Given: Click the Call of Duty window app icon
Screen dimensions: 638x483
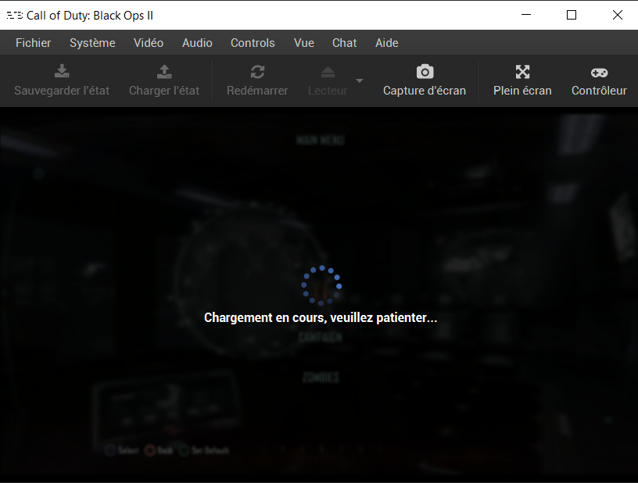Looking at the screenshot, I should (x=15, y=16).
